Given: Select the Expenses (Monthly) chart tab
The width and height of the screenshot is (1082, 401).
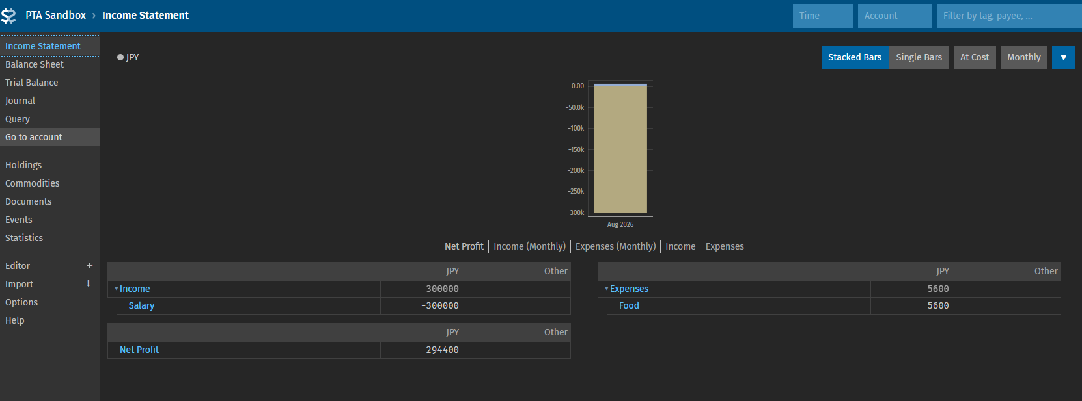Looking at the screenshot, I should (616, 246).
